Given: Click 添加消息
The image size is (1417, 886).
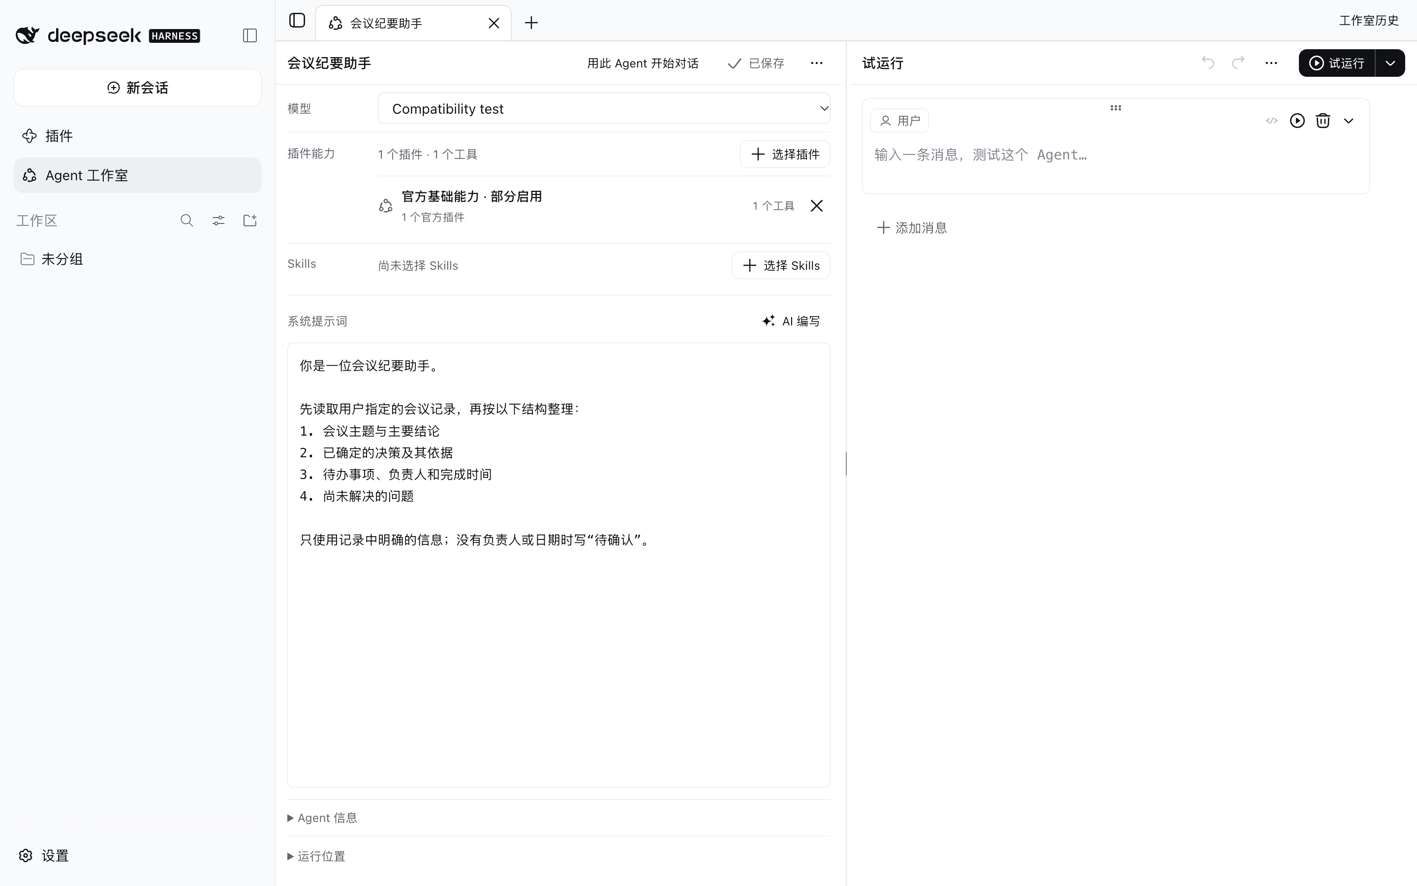Looking at the screenshot, I should pyautogui.click(x=911, y=227).
